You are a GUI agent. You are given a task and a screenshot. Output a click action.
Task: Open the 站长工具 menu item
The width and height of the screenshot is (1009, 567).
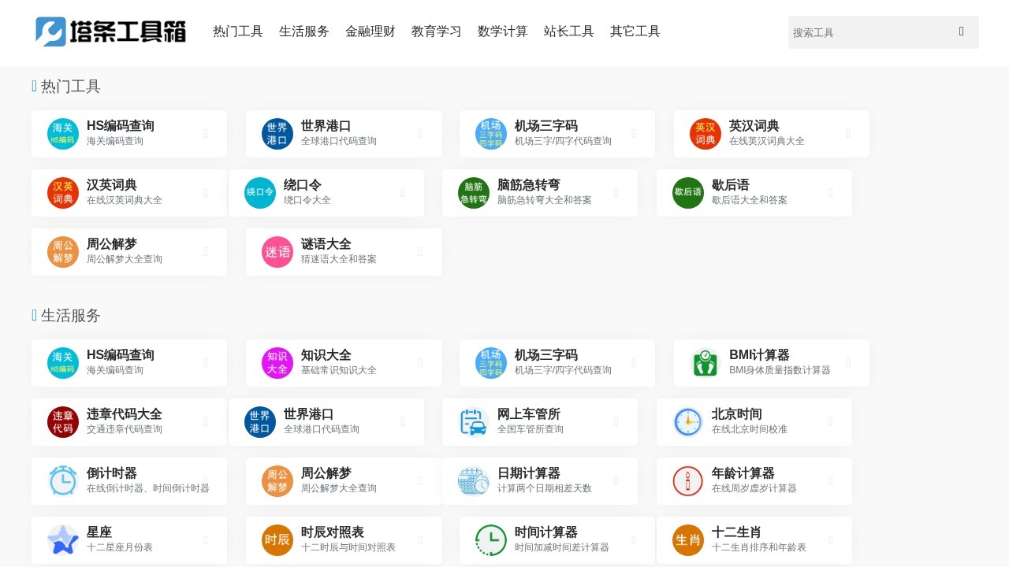pos(569,31)
